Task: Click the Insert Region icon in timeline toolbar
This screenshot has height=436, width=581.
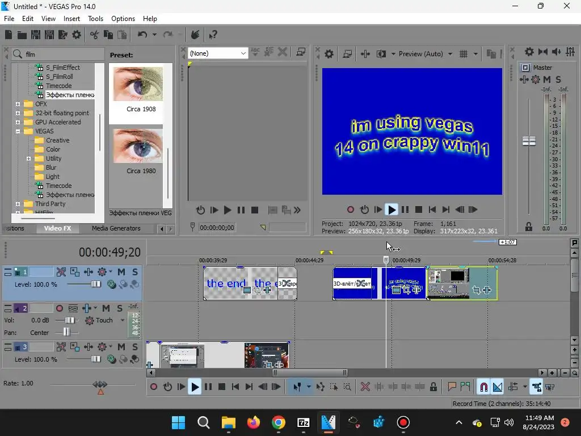Action: 465,387
